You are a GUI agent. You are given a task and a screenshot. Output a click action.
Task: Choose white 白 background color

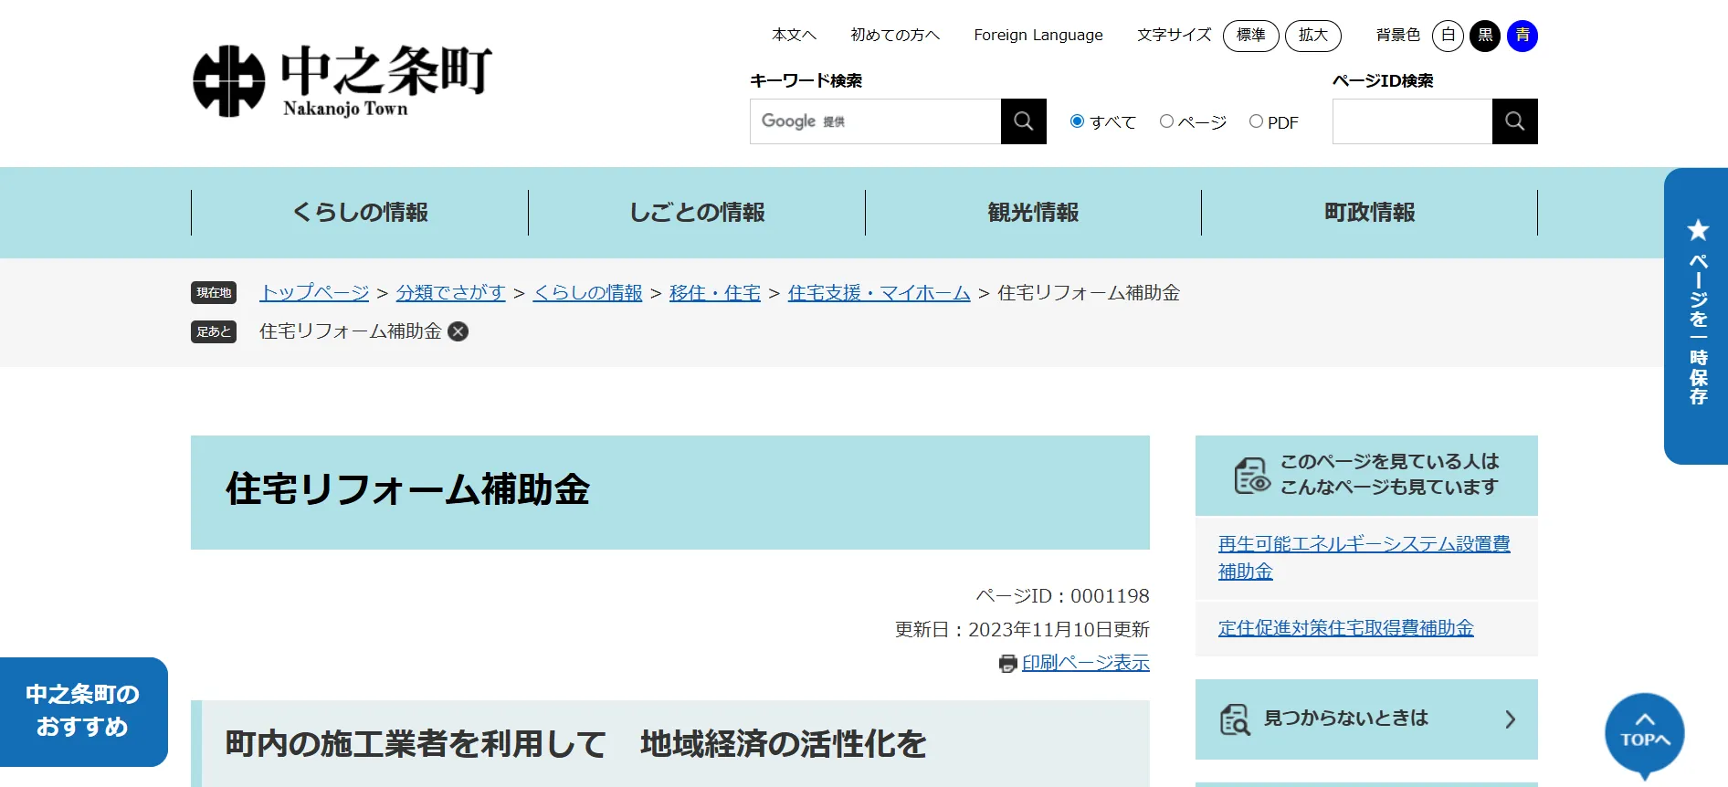pos(1448,36)
